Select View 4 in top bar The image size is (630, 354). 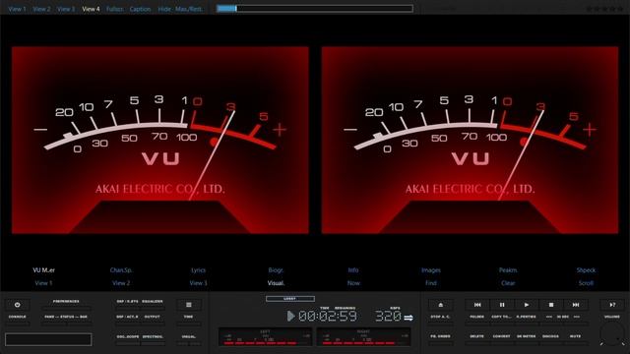point(91,9)
